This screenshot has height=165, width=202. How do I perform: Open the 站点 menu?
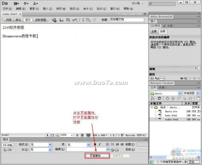pyautogui.click(x=101, y=9)
